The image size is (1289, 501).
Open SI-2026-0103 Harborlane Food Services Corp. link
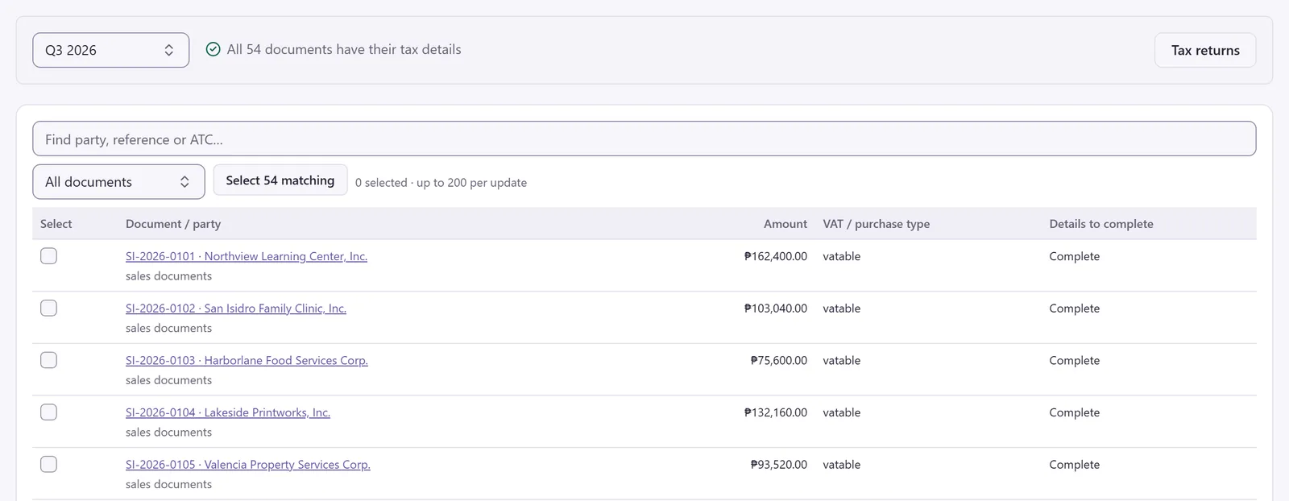tap(247, 360)
